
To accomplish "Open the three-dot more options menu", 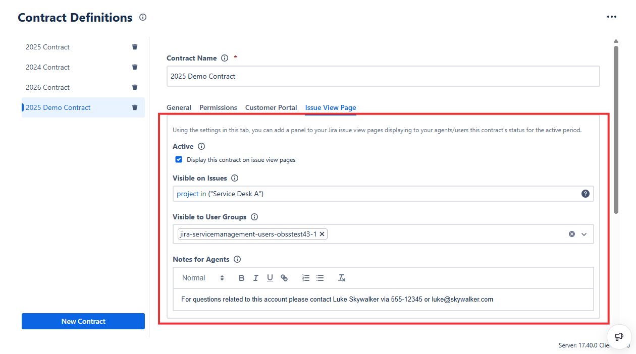I will tap(612, 17).
